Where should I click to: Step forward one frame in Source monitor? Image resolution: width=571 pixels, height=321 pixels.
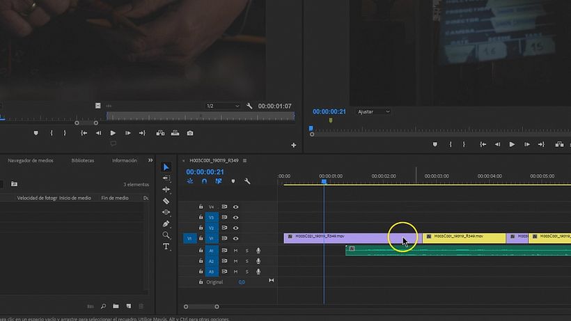tap(128, 133)
